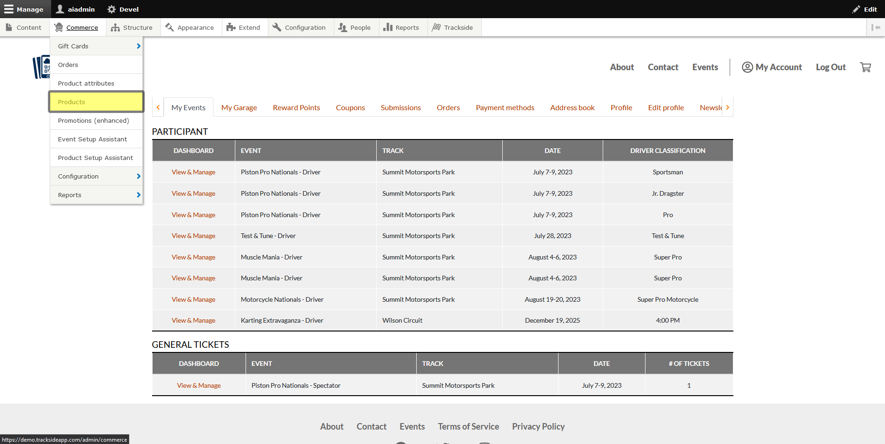Open Orders in Commerce menu

(x=96, y=65)
